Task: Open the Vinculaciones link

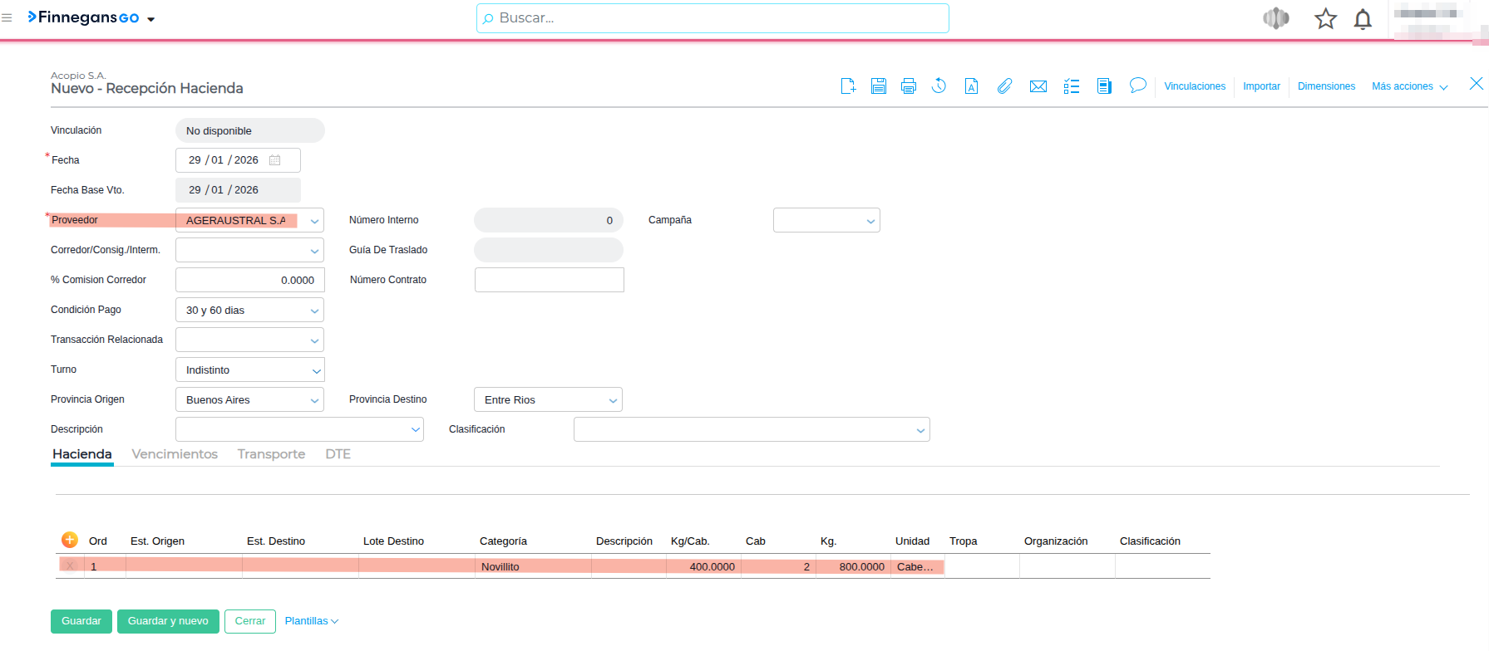Action: point(1194,86)
